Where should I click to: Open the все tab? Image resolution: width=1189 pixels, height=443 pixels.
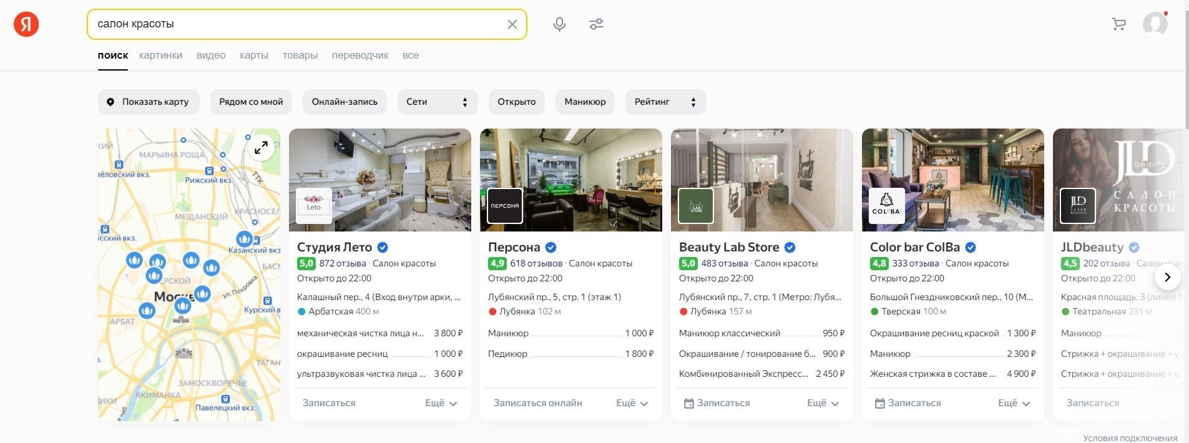(x=411, y=56)
